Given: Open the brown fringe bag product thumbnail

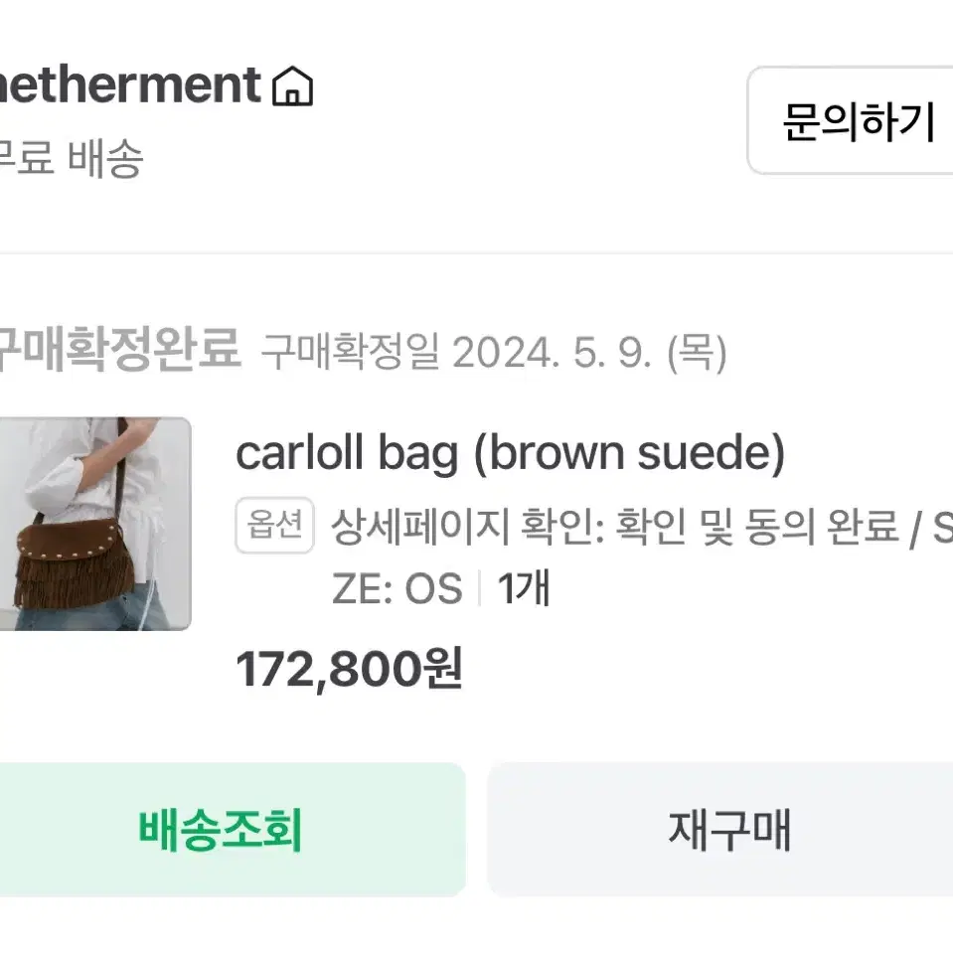Looking at the screenshot, I should (95, 524).
